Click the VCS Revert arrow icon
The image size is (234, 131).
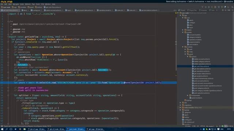[x=228, y=7]
